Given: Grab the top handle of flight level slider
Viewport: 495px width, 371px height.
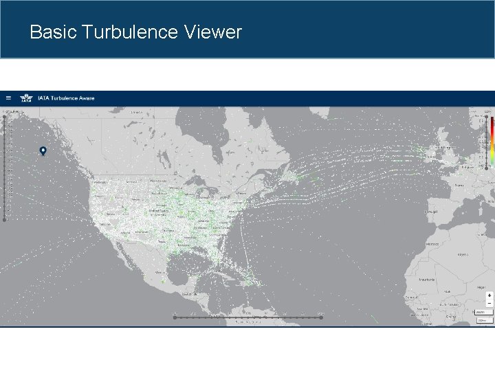Looking at the screenshot, I should click(x=4, y=117).
